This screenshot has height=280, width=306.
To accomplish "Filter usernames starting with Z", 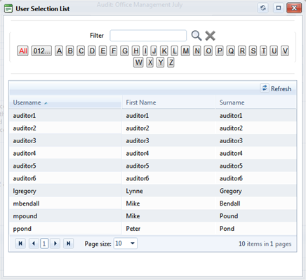I will click(x=171, y=62).
